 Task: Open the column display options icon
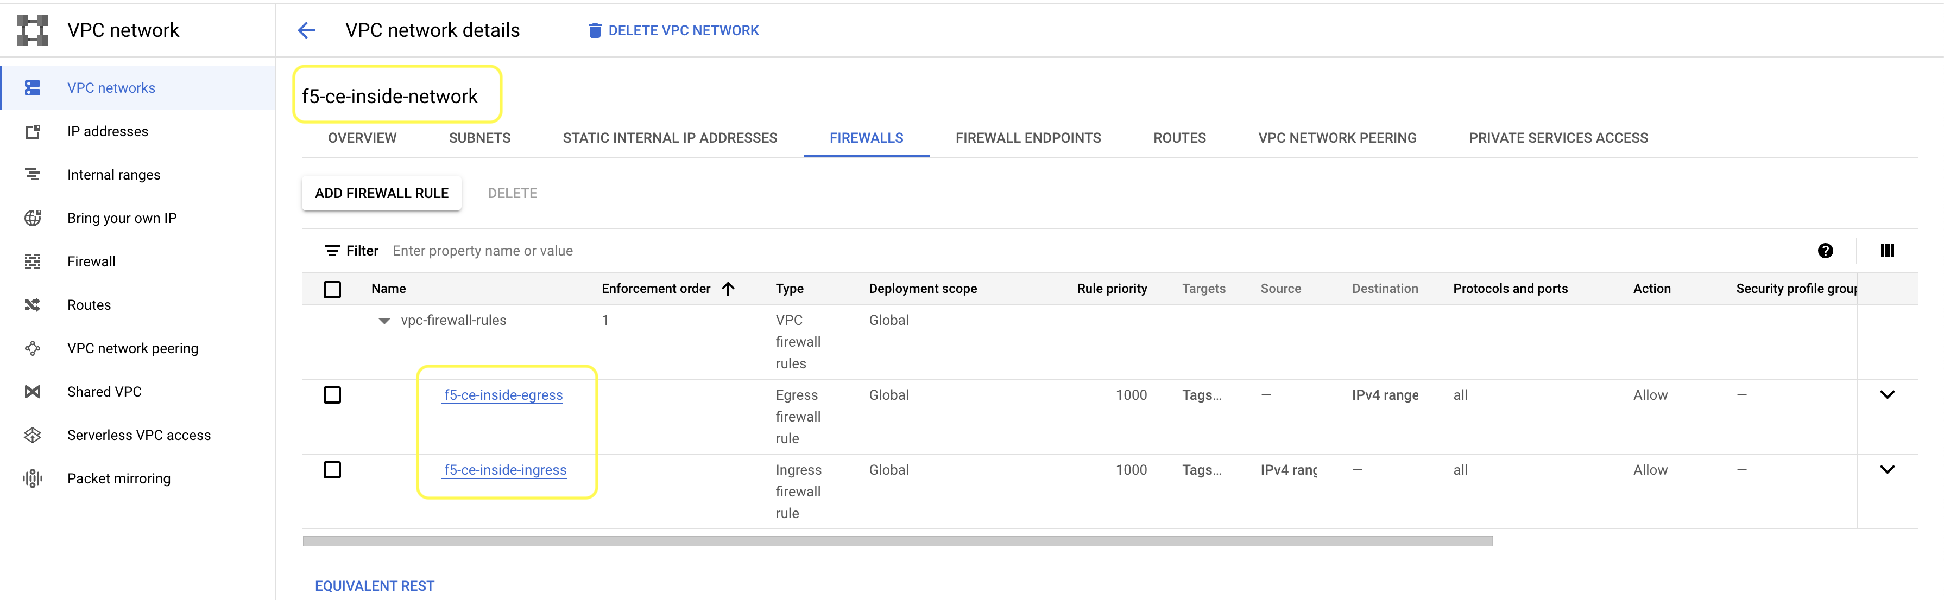1886,251
